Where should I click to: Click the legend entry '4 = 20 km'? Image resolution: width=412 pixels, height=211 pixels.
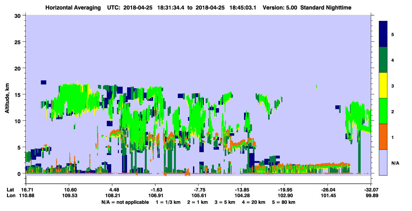pos(254,202)
